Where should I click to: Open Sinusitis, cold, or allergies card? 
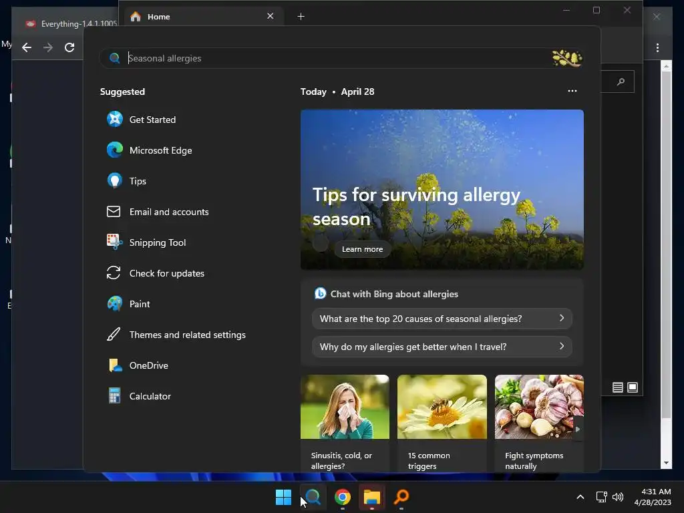[345, 423]
